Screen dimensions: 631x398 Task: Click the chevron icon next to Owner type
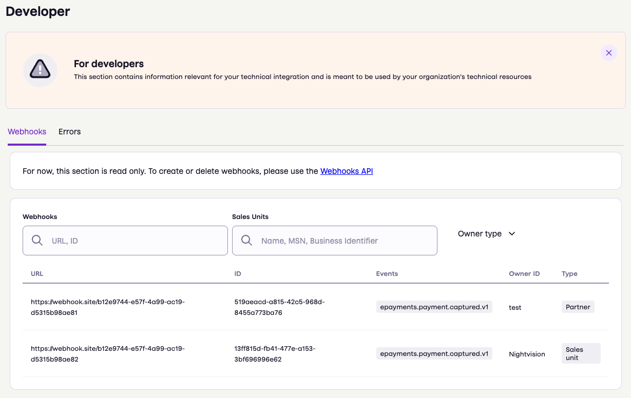point(511,233)
